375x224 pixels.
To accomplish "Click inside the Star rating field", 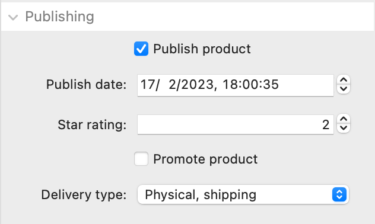I will (236, 124).
